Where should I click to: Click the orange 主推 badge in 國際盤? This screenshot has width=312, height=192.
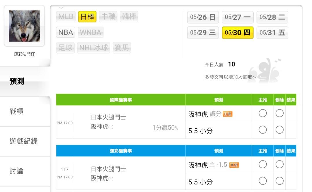coord(228,114)
